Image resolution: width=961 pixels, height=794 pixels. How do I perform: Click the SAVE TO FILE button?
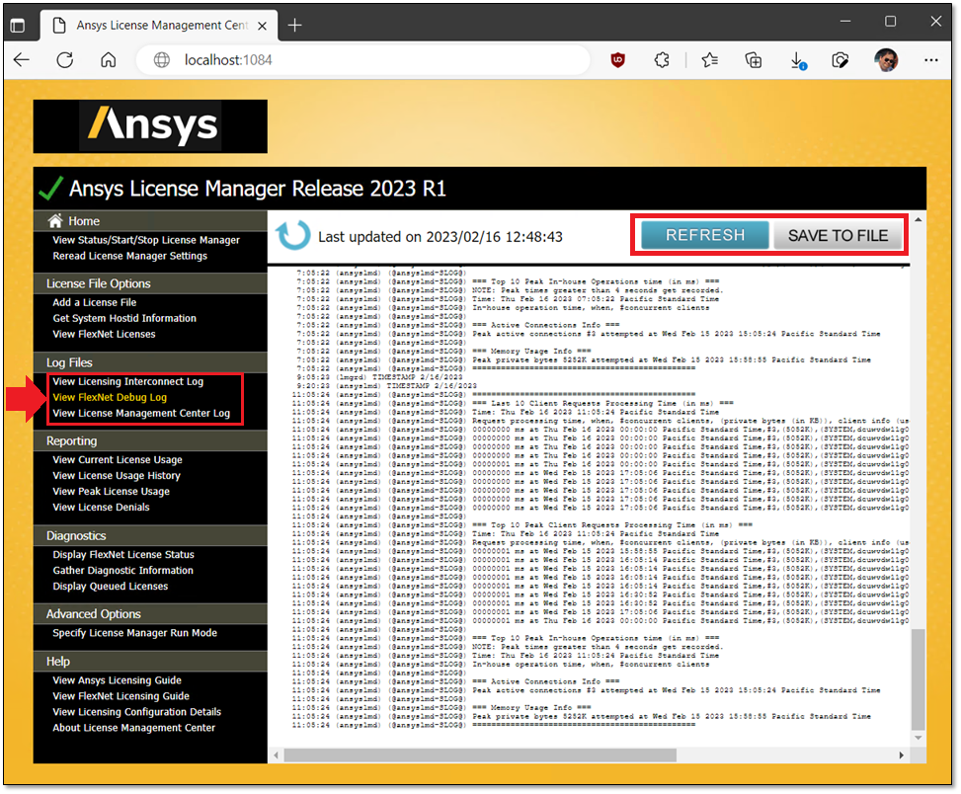tap(838, 236)
